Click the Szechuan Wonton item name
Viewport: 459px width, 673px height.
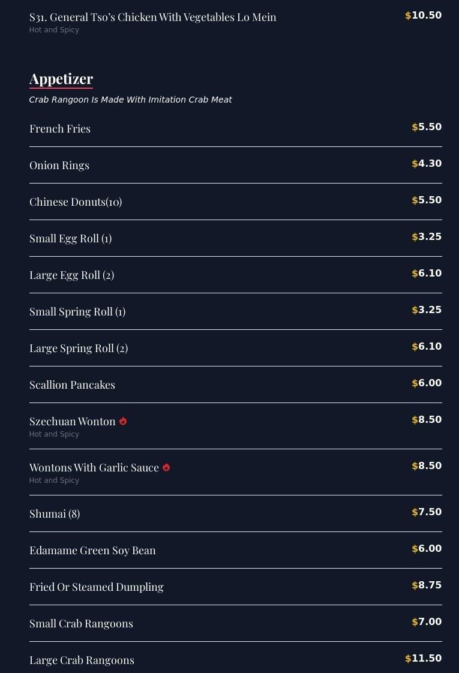pyautogui.click(x=73, y=422)
